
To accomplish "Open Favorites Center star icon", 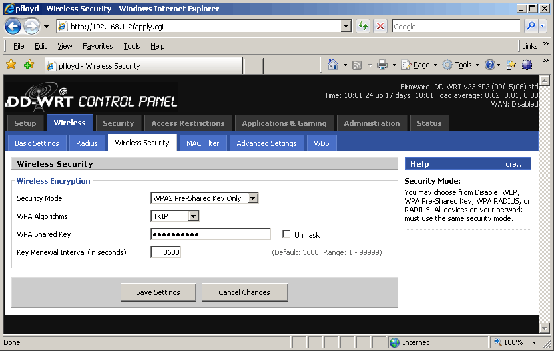I will pos(11,65).
